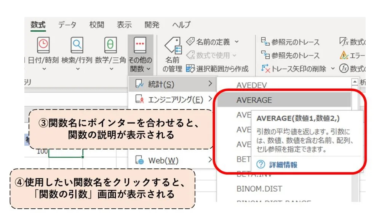Click 参照先のトレース button label

(x=295, y=56)
